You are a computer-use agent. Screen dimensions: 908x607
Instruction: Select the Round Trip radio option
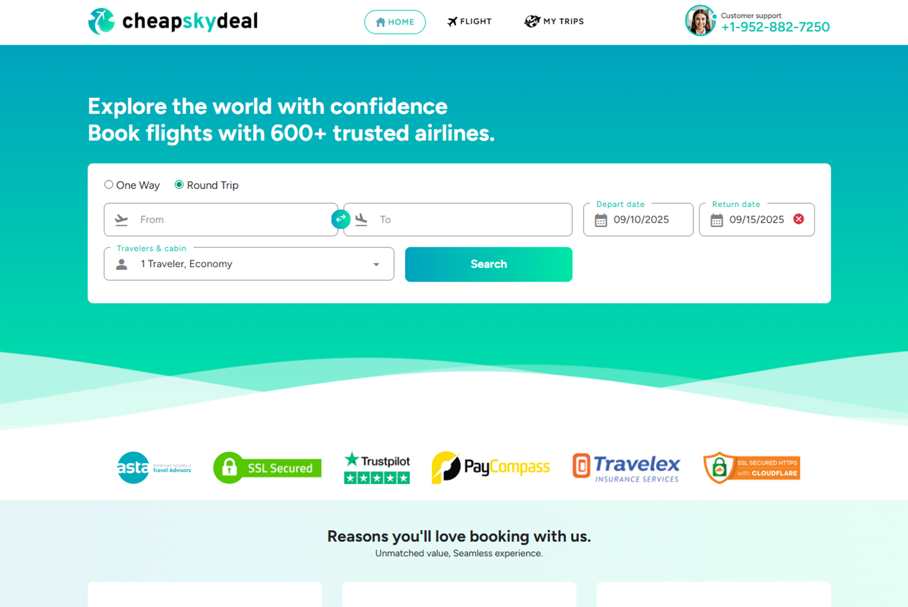(179, 184)
